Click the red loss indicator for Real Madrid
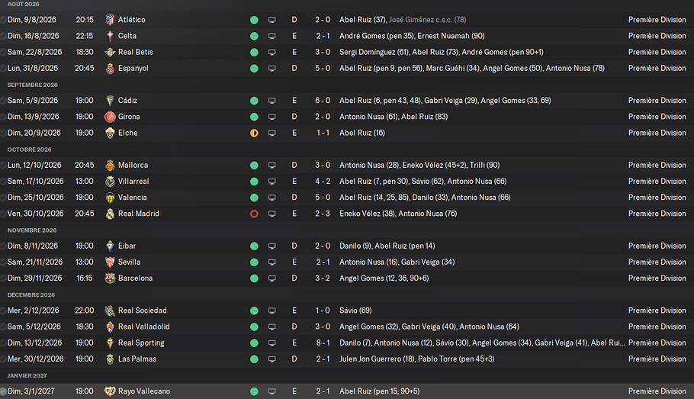 point(254,214)
